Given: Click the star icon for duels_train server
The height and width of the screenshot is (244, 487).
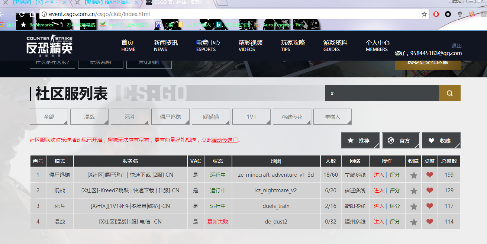Looking at the screenshot, I should 413,206.
